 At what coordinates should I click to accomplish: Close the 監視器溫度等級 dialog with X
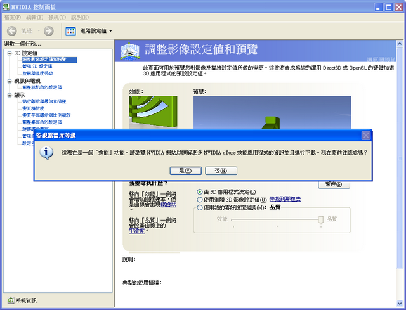(x=365, y=136)
